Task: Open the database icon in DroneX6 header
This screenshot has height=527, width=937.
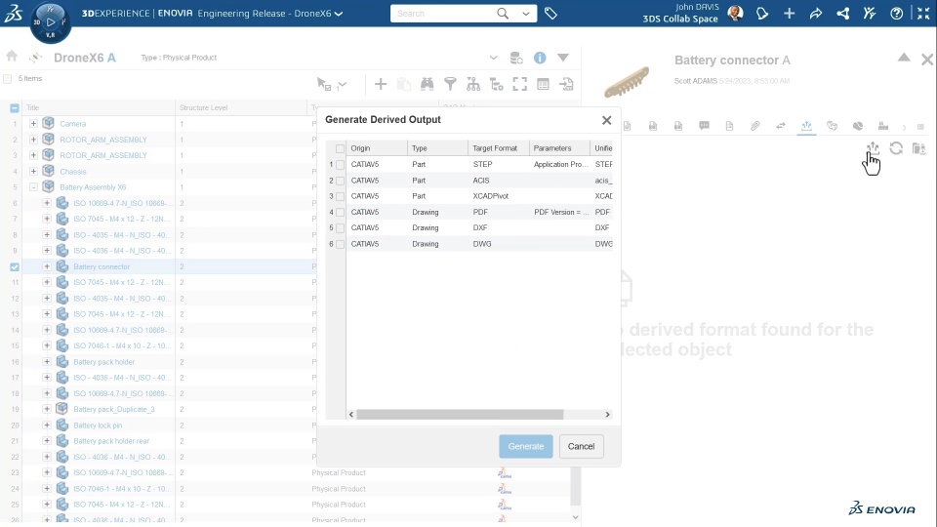Action: click(516, 58)
